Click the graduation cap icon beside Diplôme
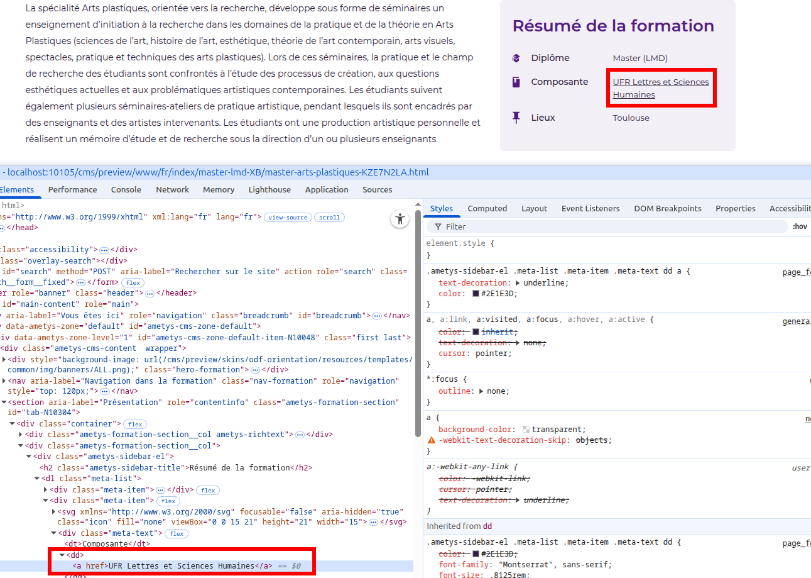Image resolution: width=811 pixels, height=578 pixels. (516, 58)
